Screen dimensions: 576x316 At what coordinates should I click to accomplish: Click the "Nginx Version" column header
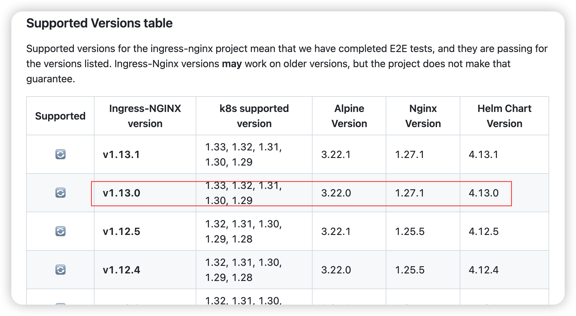pyautogui.click(x=423, y=116)
